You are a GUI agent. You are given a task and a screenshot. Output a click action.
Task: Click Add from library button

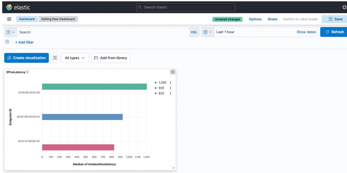(111, 58)
